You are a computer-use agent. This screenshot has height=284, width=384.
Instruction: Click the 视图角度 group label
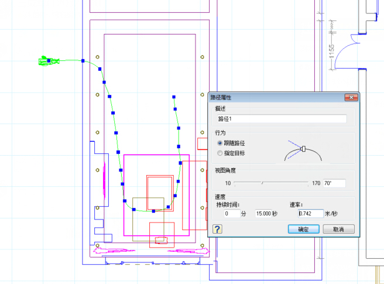(225, 170)
